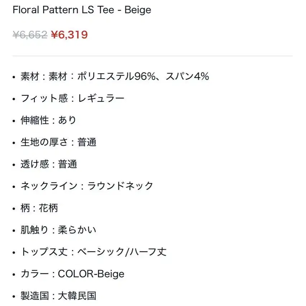This screenshot has height=306, width=306.
Task: Click the 生地の厚さ:普通 item
Action: pyautogui.click(x=58, y=142)
